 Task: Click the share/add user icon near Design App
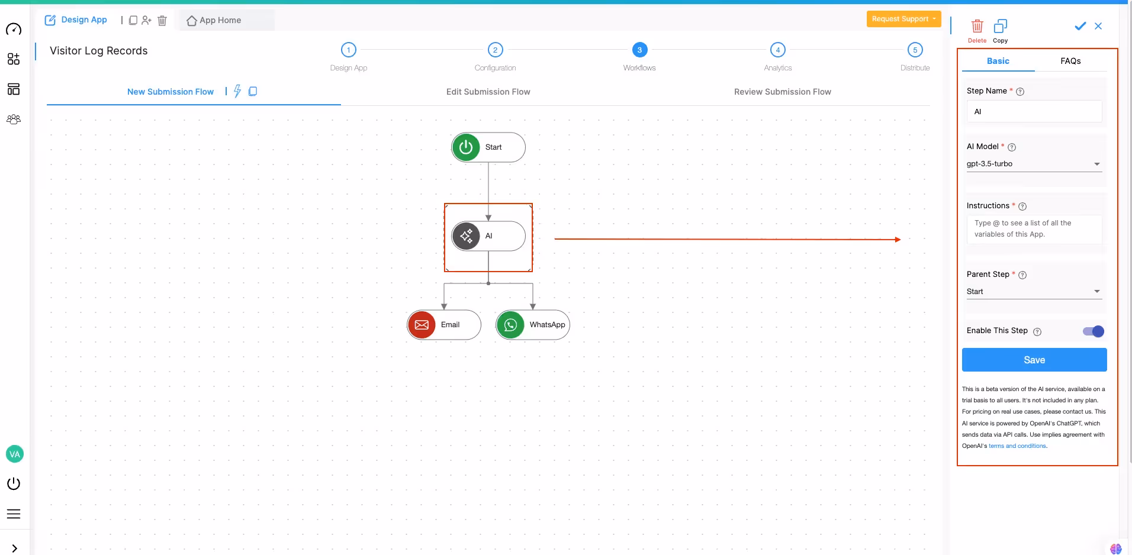coord(147,20)
